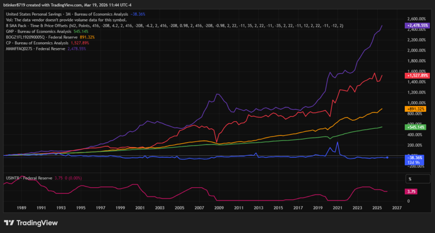
Task: Click the 2009 label on time axis
Action: point(218,208)
